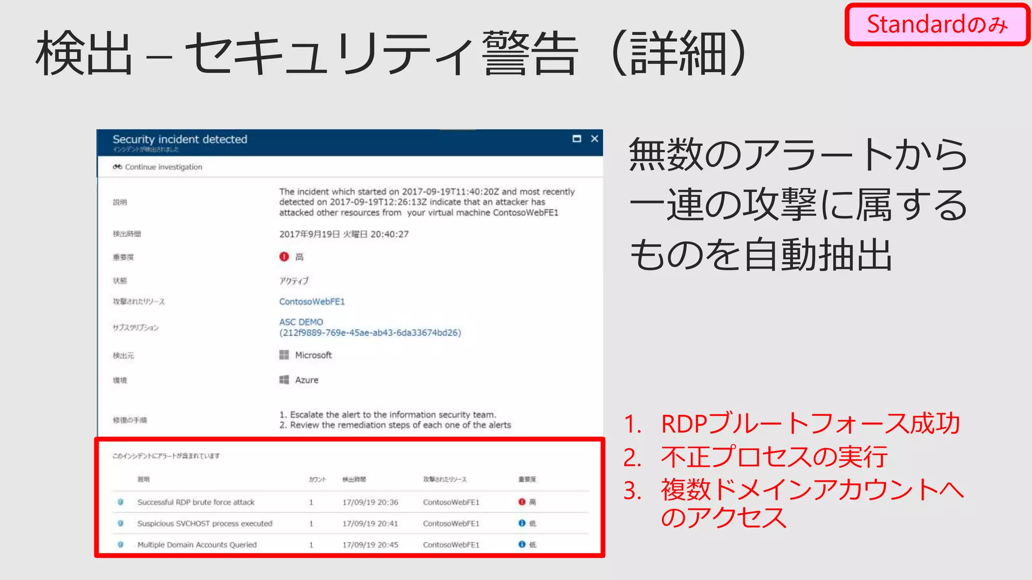
Task: Click shield icon of Suspicious SVCHOST row
Action: click(x=120, y=524)
